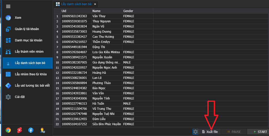Select the name Hoàng Hà
The width and height of the screenshot is (269, 136).
click(99, 73)
